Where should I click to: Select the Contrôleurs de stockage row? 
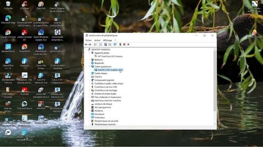(x=104, y=90)
